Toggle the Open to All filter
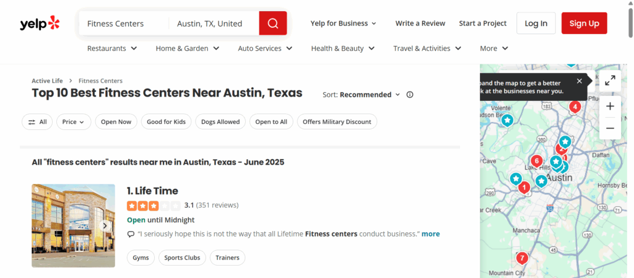Screen dimensions: 634x278 (x=271, y=121)
